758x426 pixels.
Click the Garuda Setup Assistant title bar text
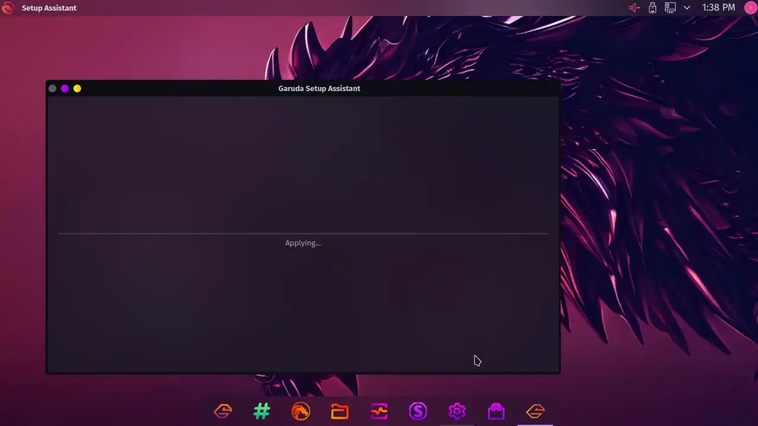pos(319,88)
